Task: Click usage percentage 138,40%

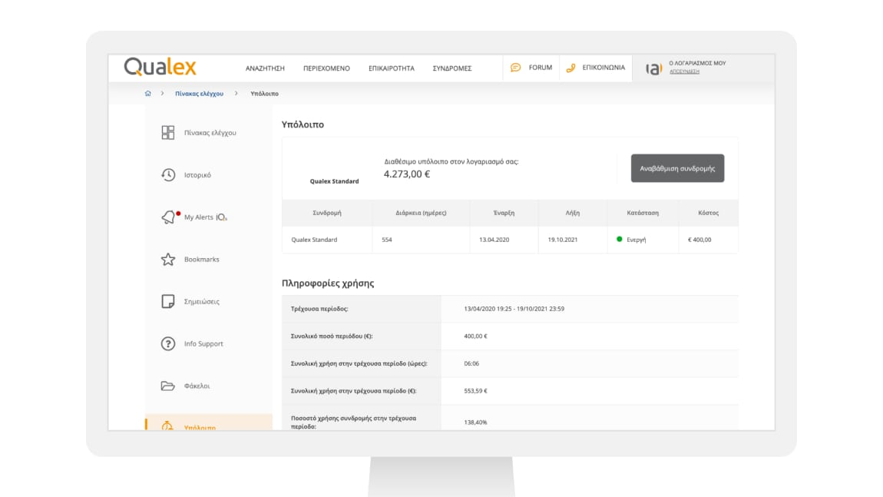Action: pyautogui.click(x=475, y=422)
